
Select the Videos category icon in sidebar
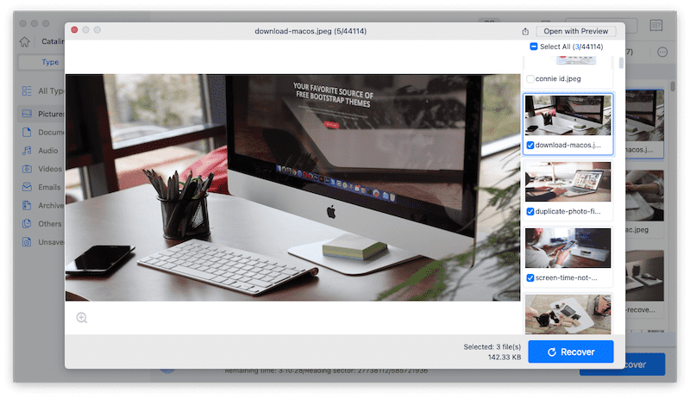[27, 169]
